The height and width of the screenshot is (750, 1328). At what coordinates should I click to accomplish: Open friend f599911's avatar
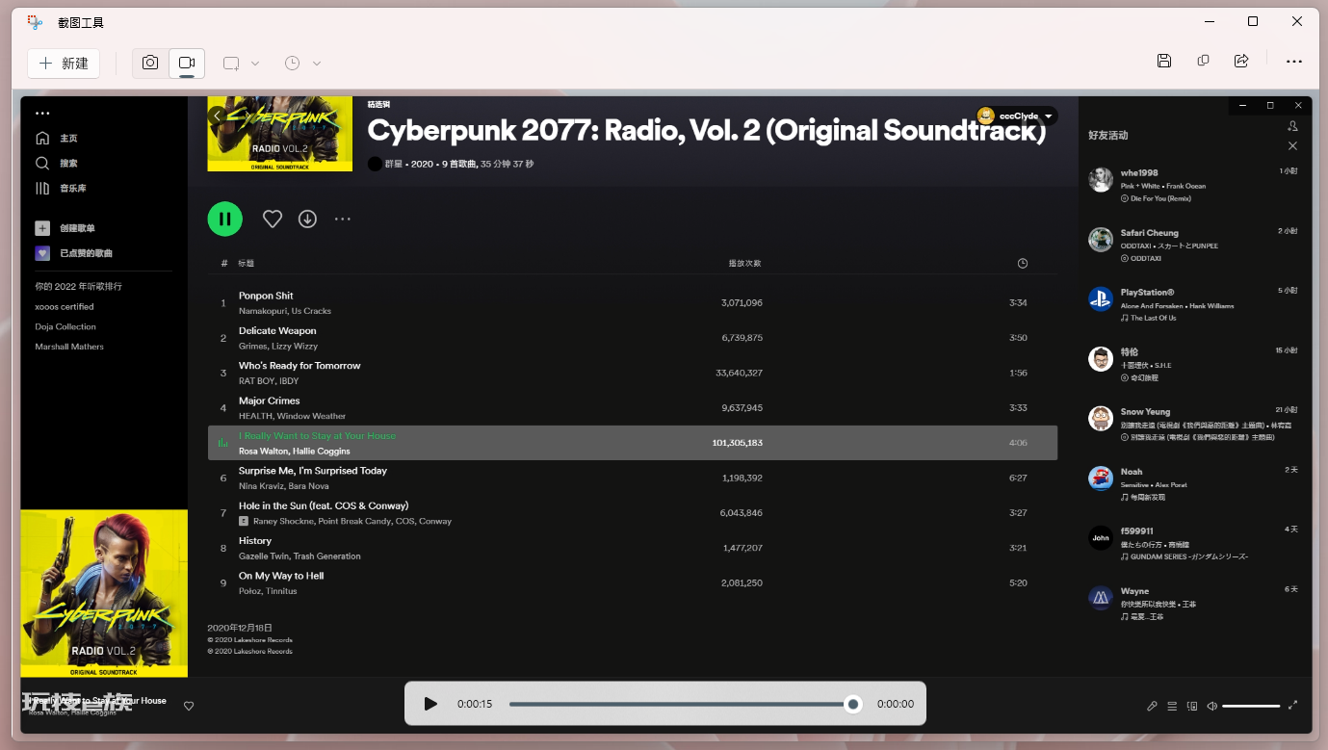pyautogui.click(x=1101, y=538)
